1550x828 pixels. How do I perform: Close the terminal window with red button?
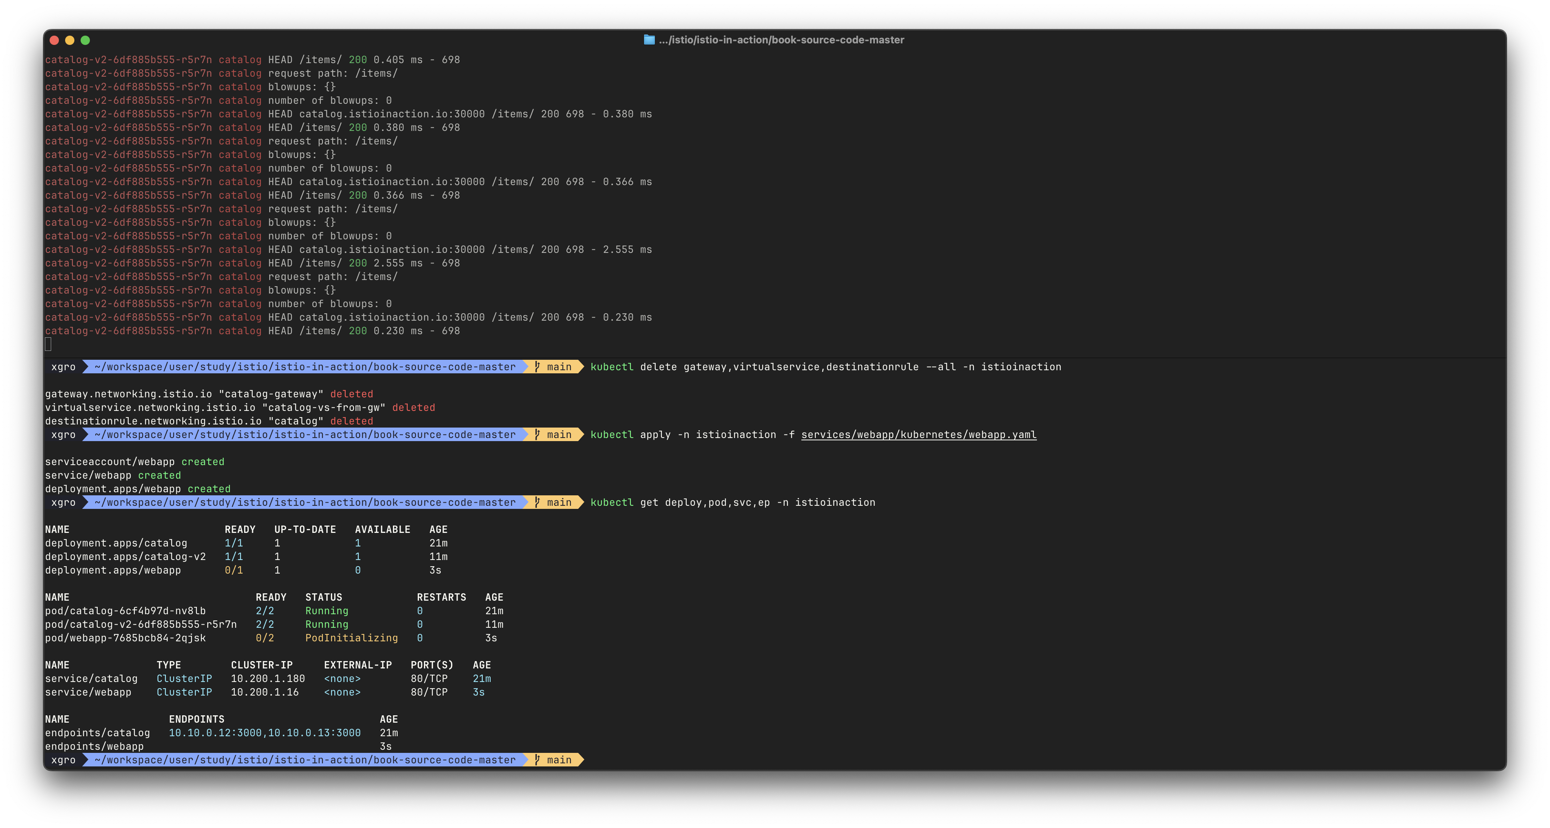pyautogui.click(x=54, y=40)
